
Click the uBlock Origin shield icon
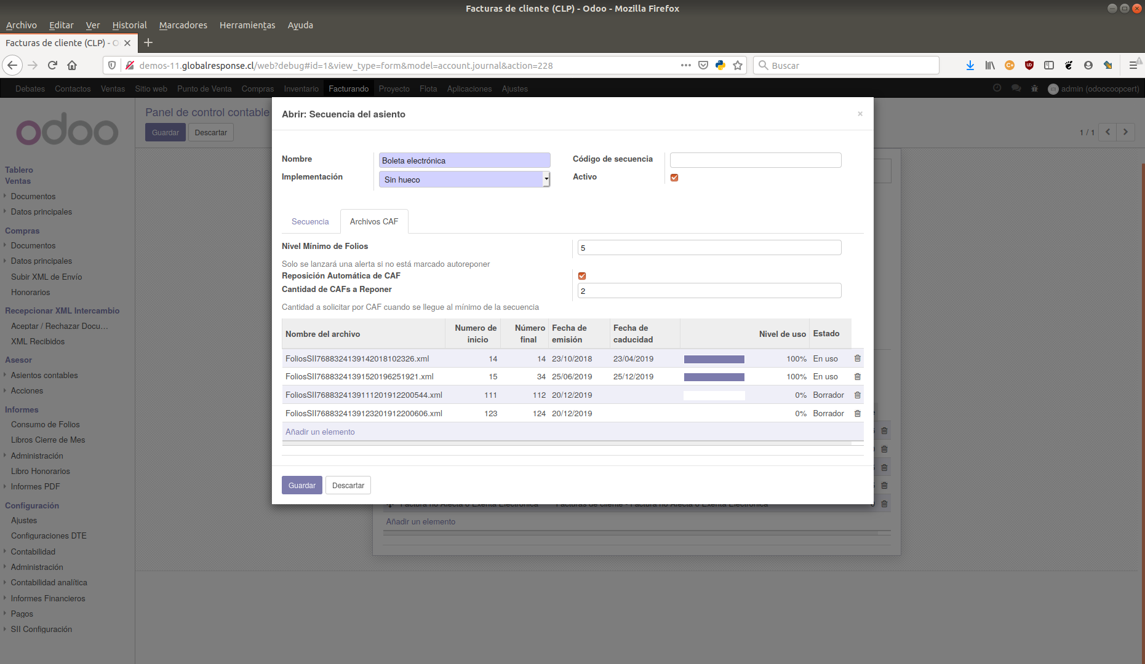[1029, 65]
